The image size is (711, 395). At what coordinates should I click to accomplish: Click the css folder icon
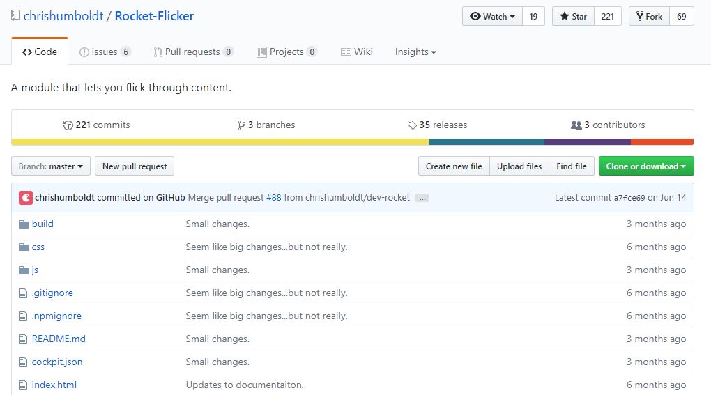click(x=24, y=247)
